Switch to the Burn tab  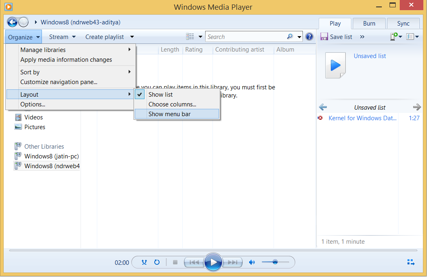[369, 23]
